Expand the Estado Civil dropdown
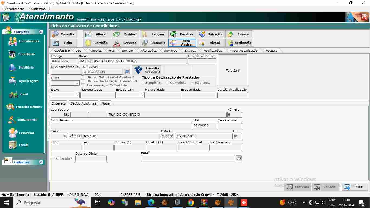Viewport: 370px width, 208px height. [x=142, y=95]
